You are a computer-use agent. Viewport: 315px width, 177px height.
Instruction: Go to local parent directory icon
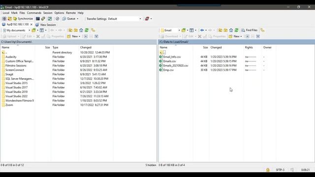(x=70, y=30)
